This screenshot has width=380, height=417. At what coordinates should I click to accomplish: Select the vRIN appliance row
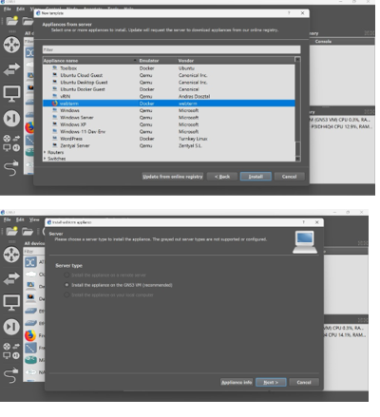pos(169,96)
